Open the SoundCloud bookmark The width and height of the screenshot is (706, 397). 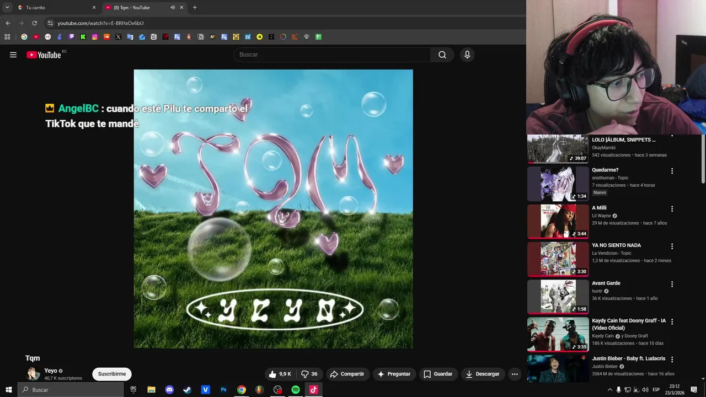point(106,37)
